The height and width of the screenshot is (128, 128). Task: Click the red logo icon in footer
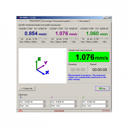[x=20, y=111]
